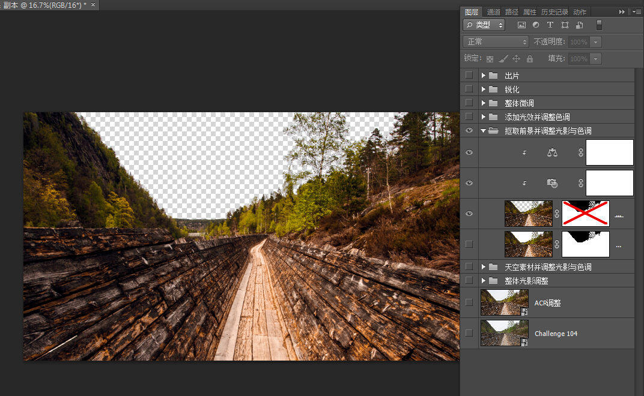644x396 pixels.
Task: Expand the 整体光影调整 group triangle
Action: (x=484, y=281)
